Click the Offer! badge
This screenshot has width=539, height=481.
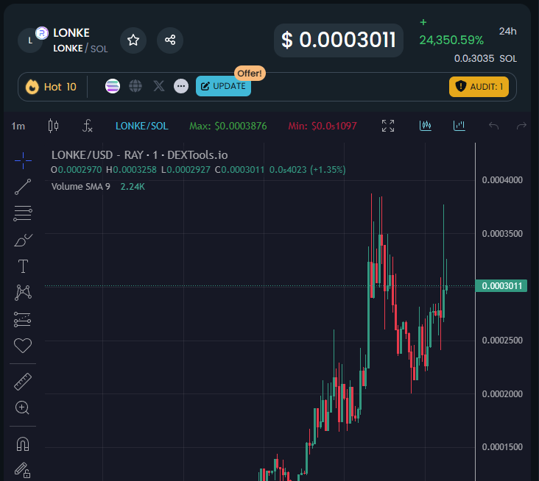[x=250, y=73]
